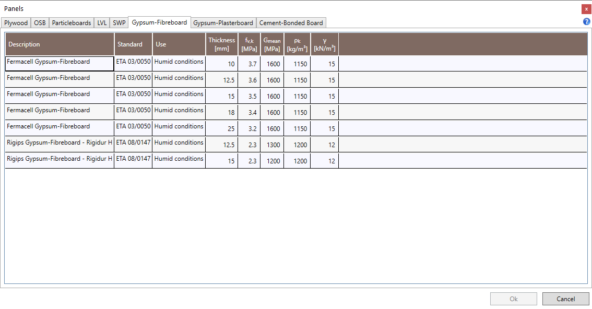This screenshot has width=592, height=309.
Task: Click the Use column header
Action: pos(179,44)
